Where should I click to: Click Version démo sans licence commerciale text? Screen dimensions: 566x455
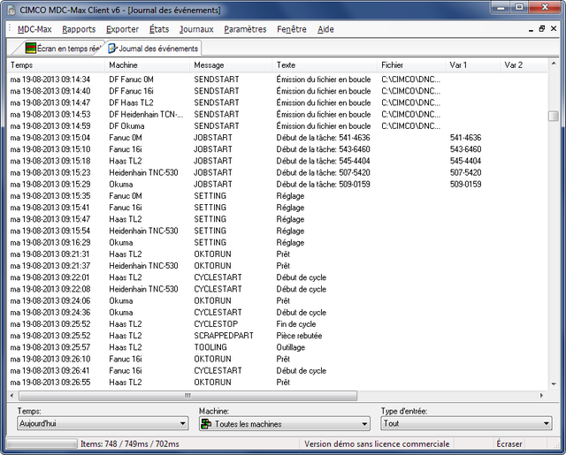tap(377, 444)
